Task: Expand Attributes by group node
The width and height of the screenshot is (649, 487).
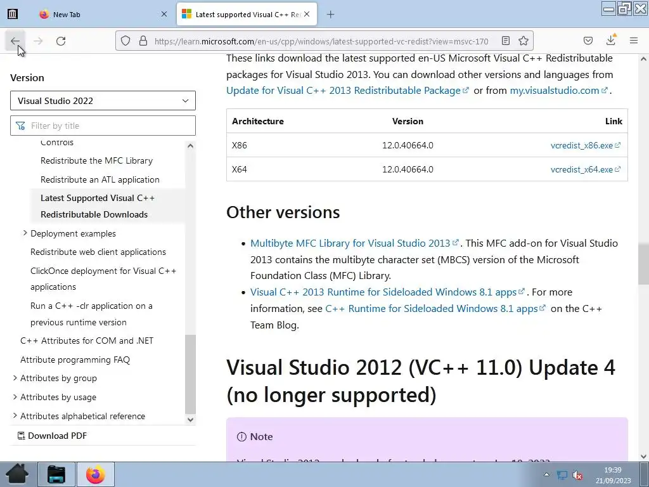Action: (15, 378)
